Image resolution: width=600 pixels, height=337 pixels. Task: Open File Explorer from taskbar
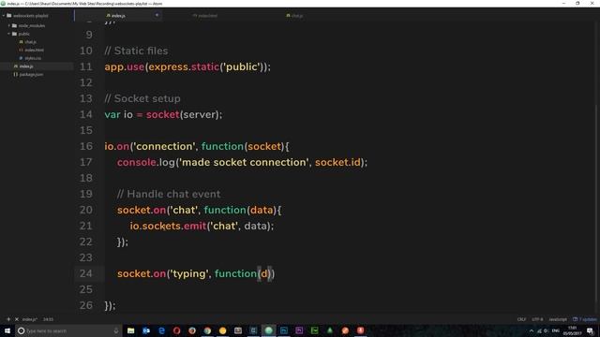point(131,330)
